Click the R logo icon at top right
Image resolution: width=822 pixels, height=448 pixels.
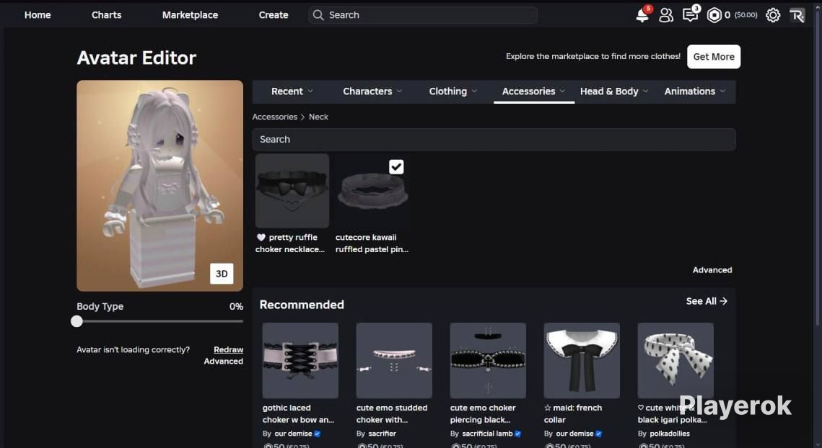point(797,15)
